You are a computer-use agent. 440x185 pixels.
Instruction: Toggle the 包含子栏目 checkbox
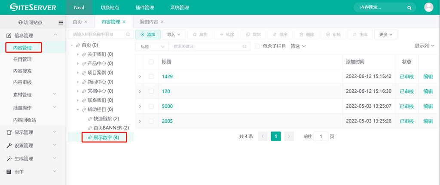coord(257,46)
